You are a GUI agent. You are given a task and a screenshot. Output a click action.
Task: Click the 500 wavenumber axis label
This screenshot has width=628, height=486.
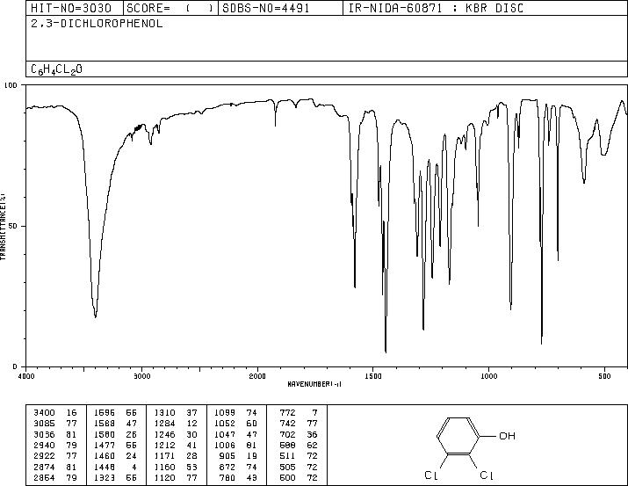(604, 376)
